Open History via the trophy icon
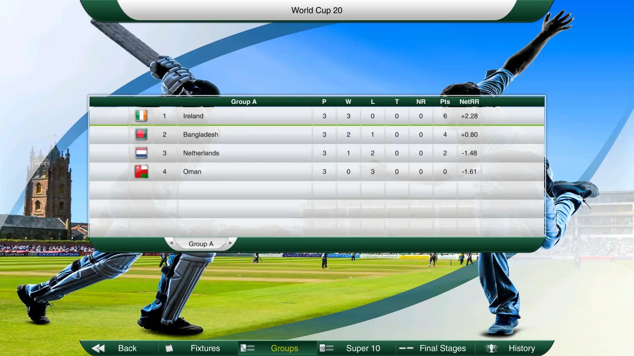Screen dimensions: 634x356 coord(491,348)
